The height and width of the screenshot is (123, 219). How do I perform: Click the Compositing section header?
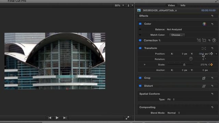click(x=147, y=107)
